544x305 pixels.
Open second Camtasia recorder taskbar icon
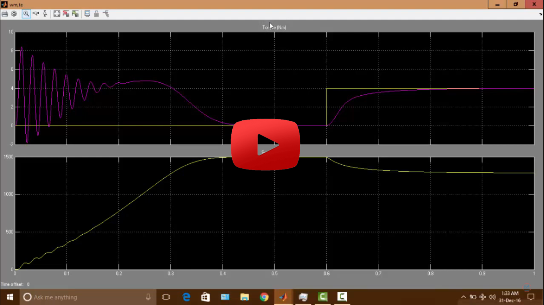tap(342, 297)
